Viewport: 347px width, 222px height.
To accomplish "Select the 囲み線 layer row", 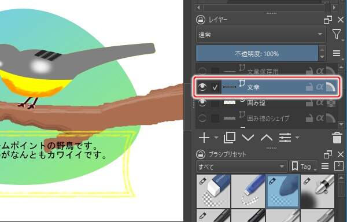I will (x=267, y=102).
